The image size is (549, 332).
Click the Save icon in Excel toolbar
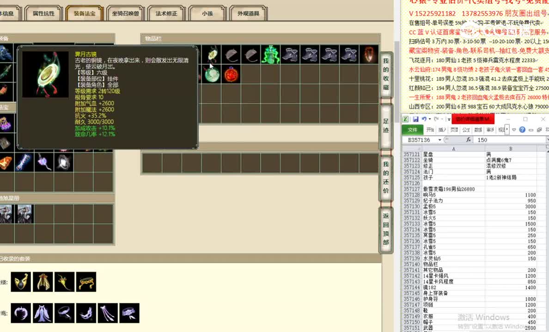[416, 119]
